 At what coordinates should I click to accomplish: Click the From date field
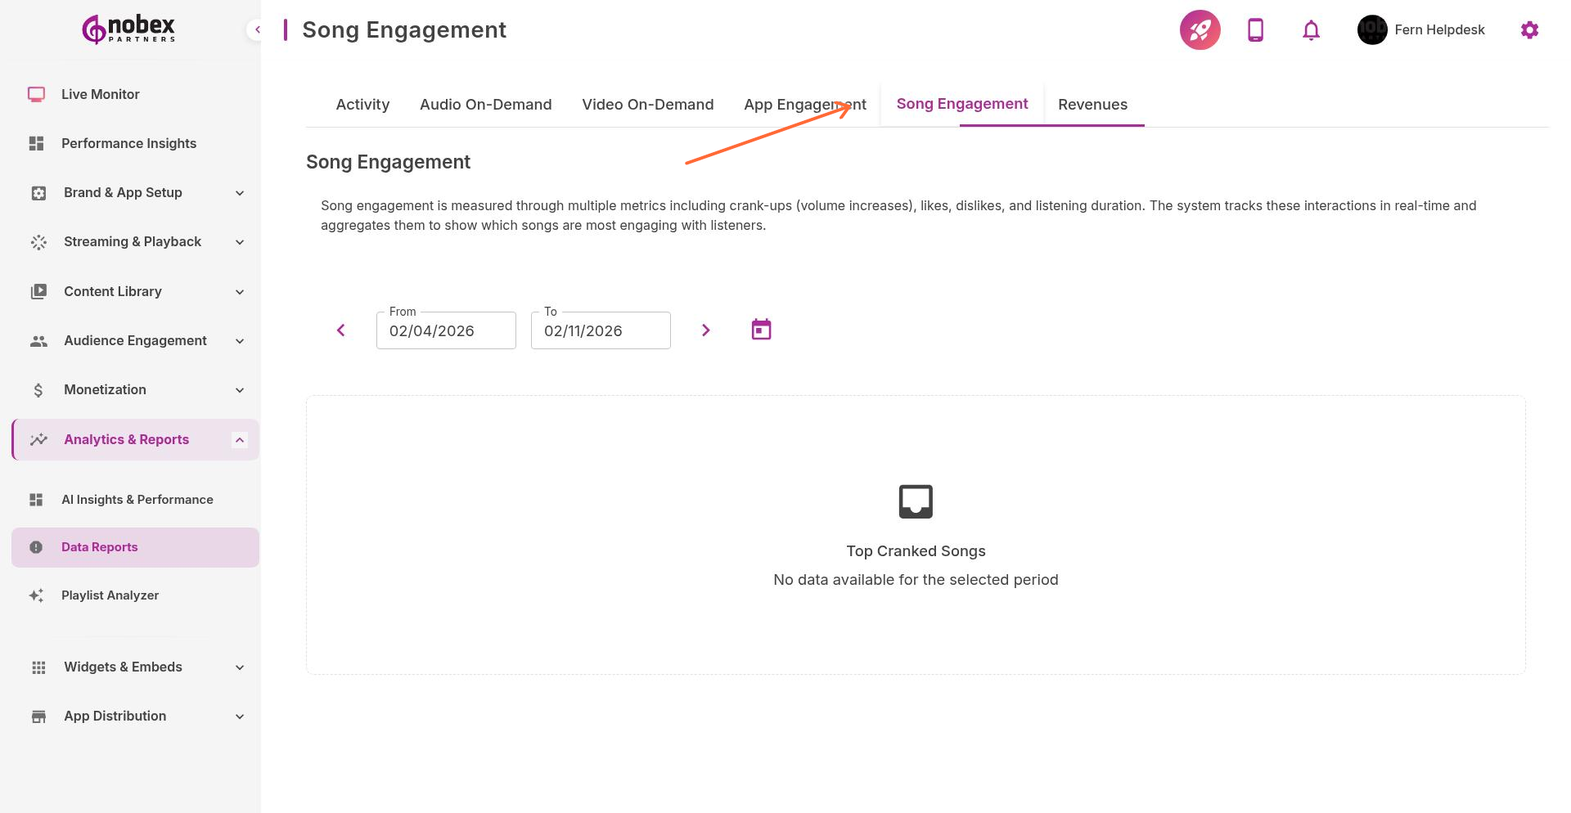tap(446, 330)
